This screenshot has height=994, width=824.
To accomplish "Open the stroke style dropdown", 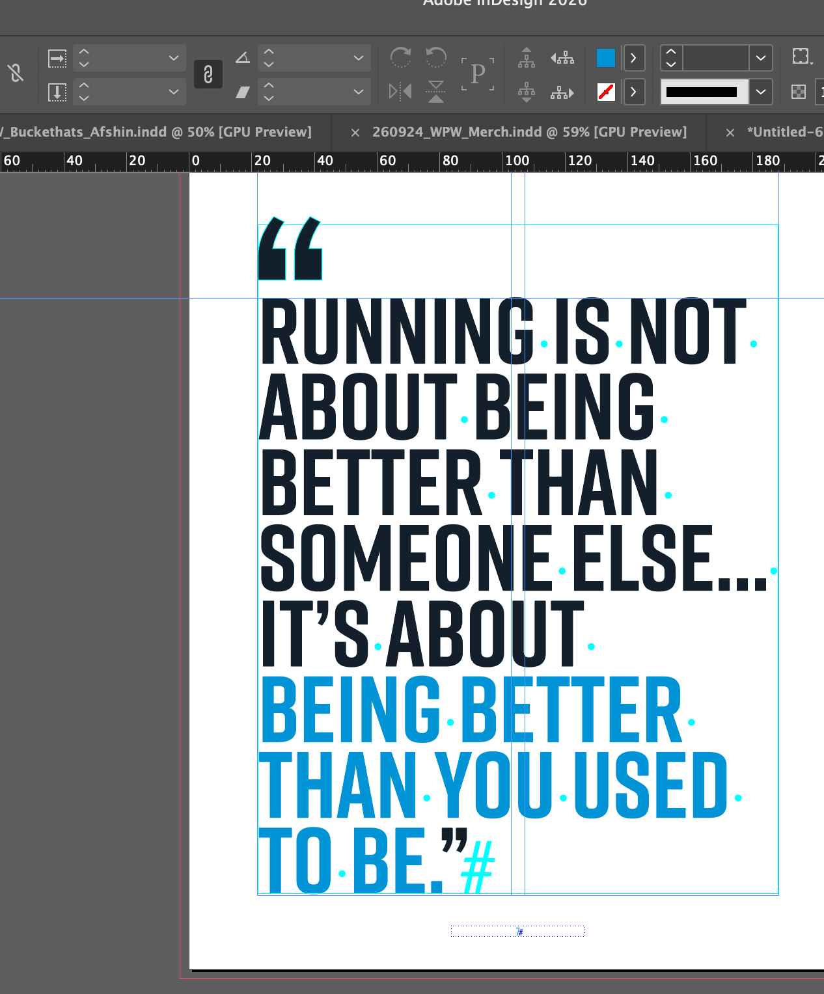I will point(761,92).
